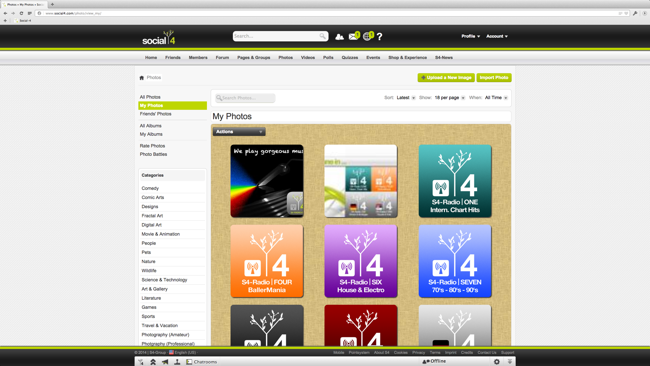Open the Show 18 per page dropdown
The image size is (650, 366).
coord(450,98)
